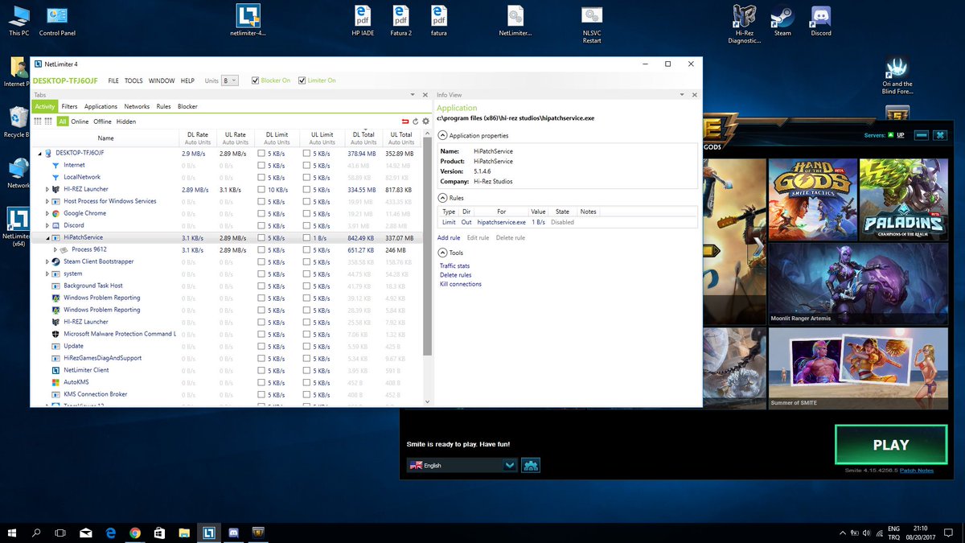The image size is (965, 543).
Task: Enable DL Limit for Process 9612
Action: pos(261,249)
